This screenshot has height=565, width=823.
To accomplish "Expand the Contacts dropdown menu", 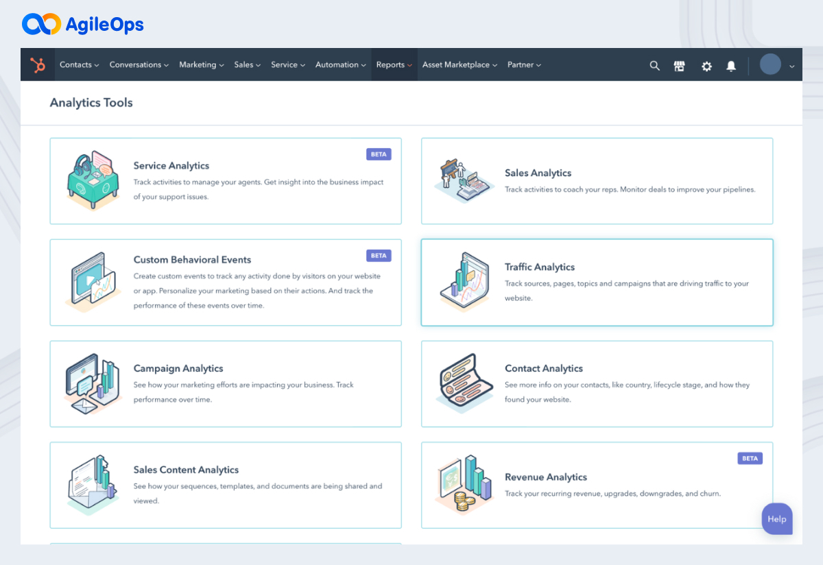I will (x=79, y=65).
